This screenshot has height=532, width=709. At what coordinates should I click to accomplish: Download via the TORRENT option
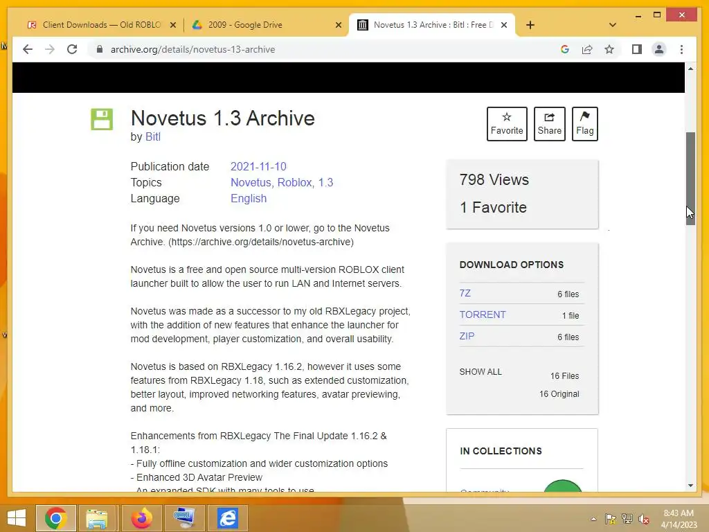point(483,314)
